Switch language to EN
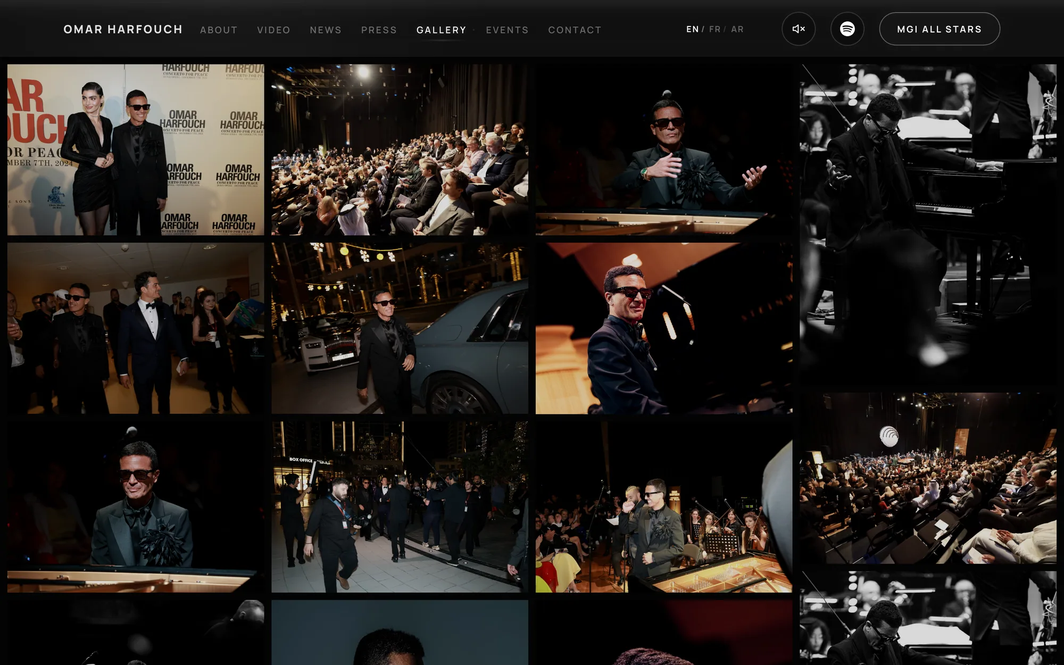The width and height of the screenshot is (1064, 665). [692, 29]
